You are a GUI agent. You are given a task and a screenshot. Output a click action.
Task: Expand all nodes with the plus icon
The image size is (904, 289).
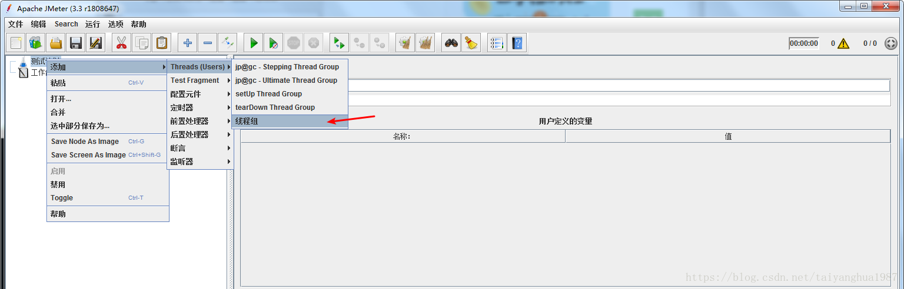(188, 43)
